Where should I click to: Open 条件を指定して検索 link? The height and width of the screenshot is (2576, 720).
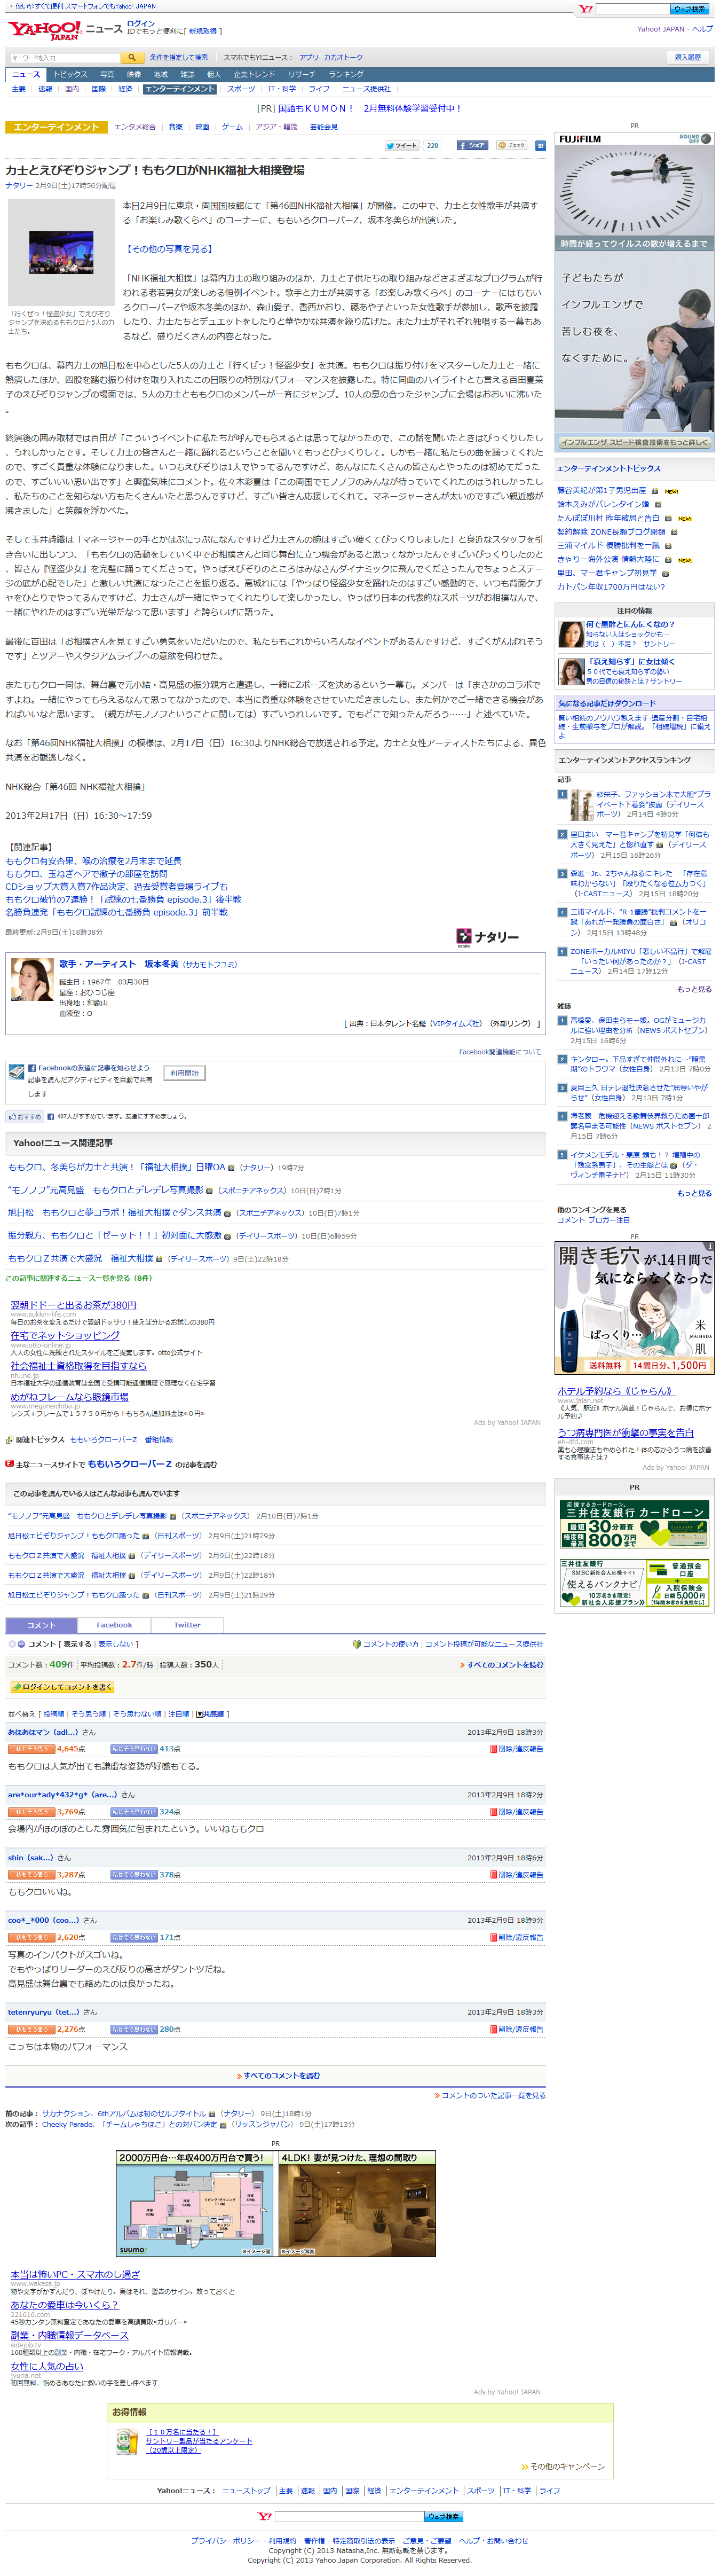point(178,58)
